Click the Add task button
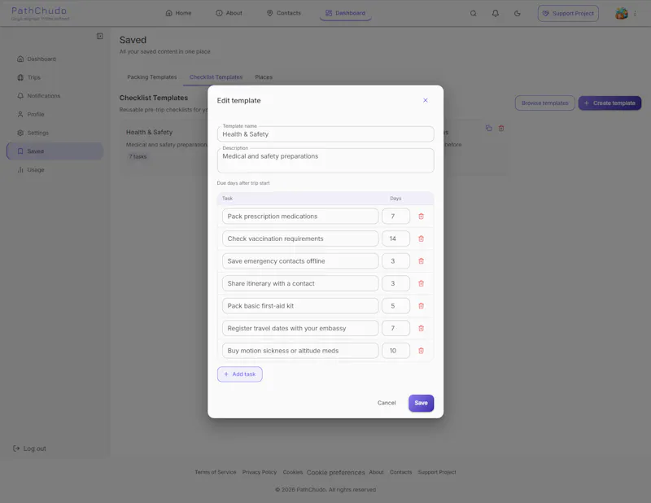Image resolution: width=651 pixels, height=503 pixels. point(239,374)
